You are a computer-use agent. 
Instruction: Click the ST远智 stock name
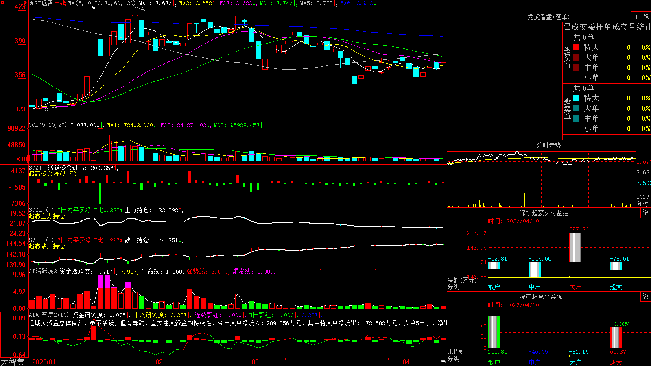(44, 3)
